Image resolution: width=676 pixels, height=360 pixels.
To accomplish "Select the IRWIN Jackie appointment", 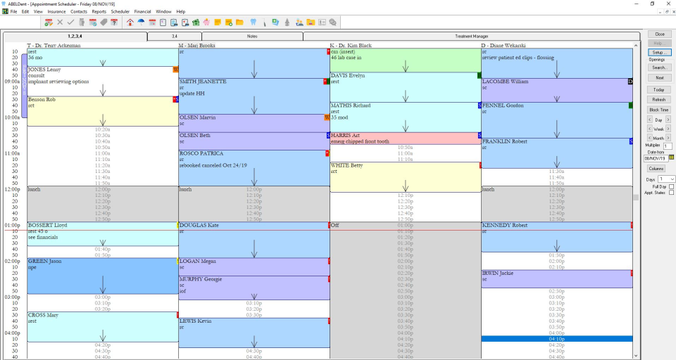I will (x=557, y=279).
